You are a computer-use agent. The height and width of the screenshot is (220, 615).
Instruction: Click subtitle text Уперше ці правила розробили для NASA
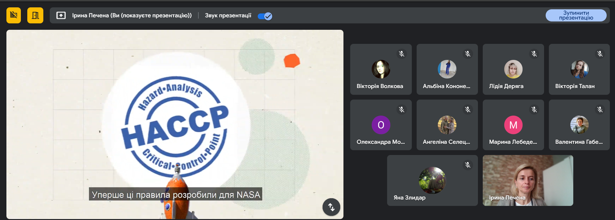[176, 194]
